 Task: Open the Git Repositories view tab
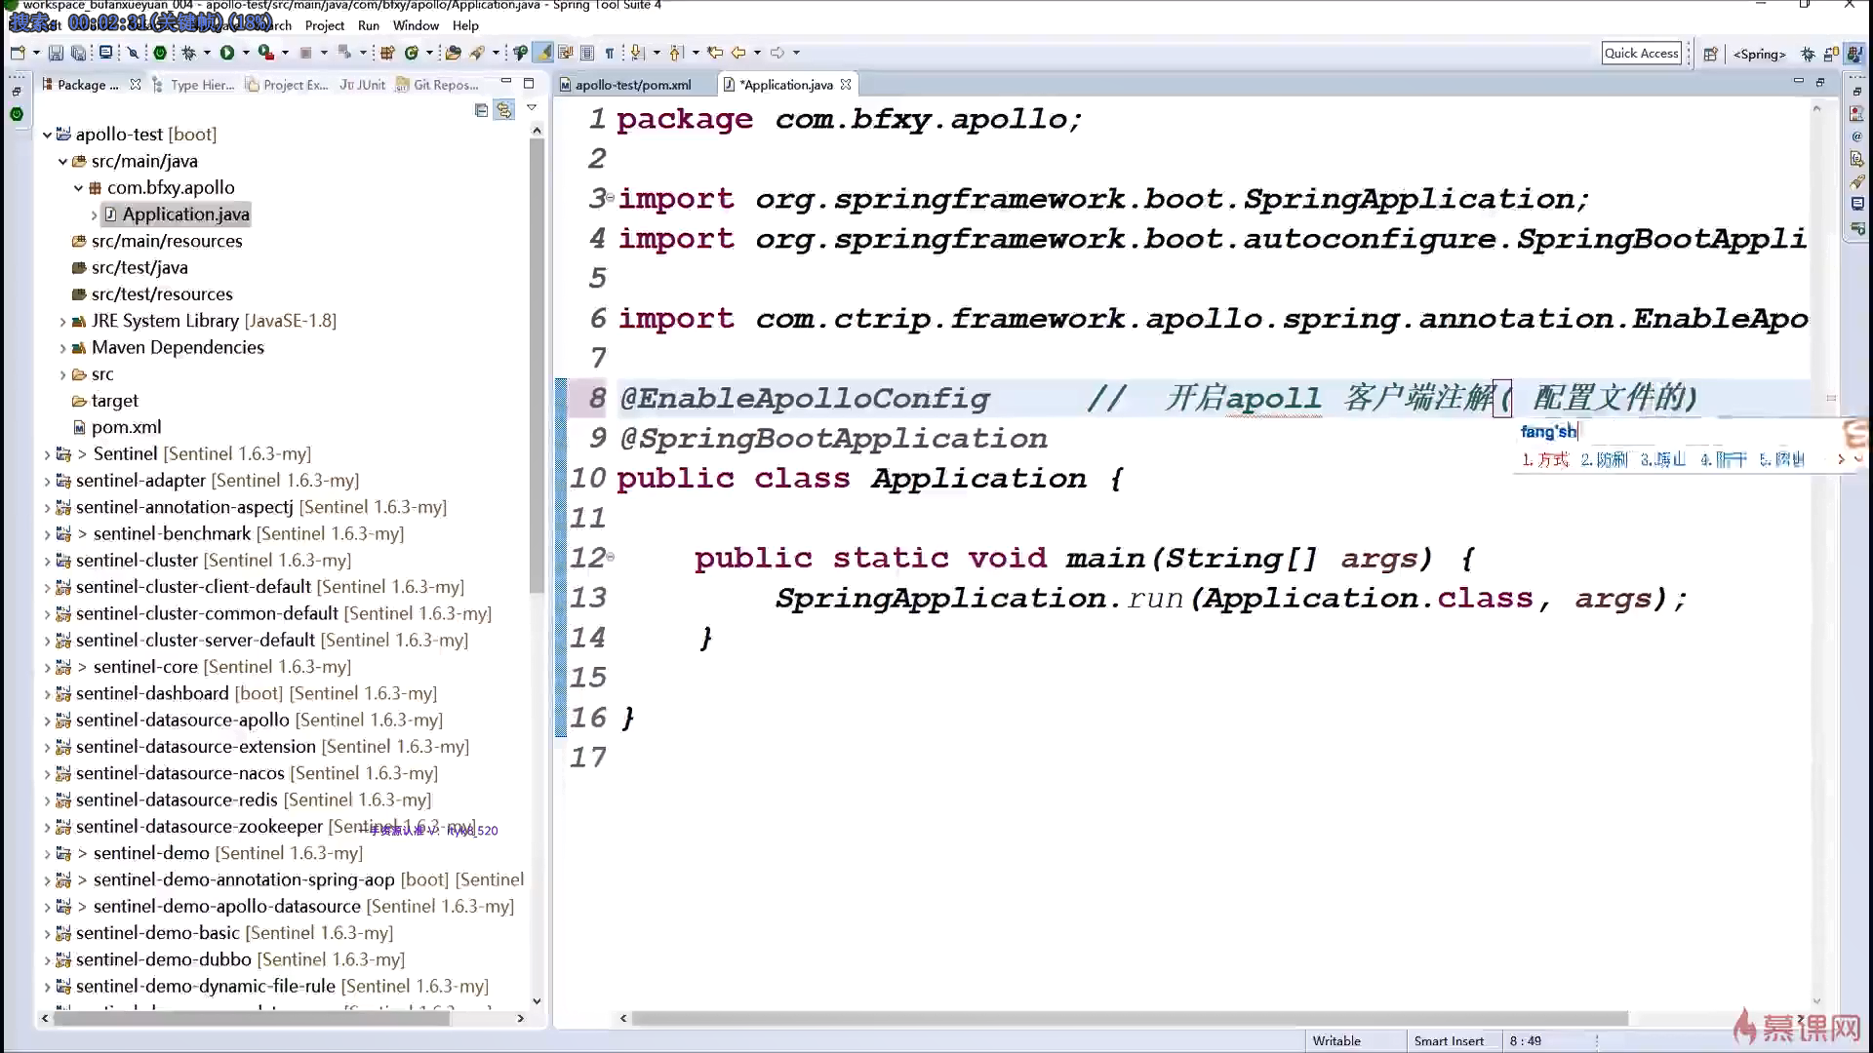(445, 85)
